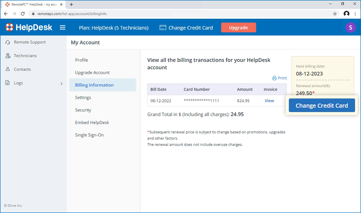This screenshot has height=213, width=361.
Task: View invoice for 08-12-2022 bill
Action: coord(269,101)
